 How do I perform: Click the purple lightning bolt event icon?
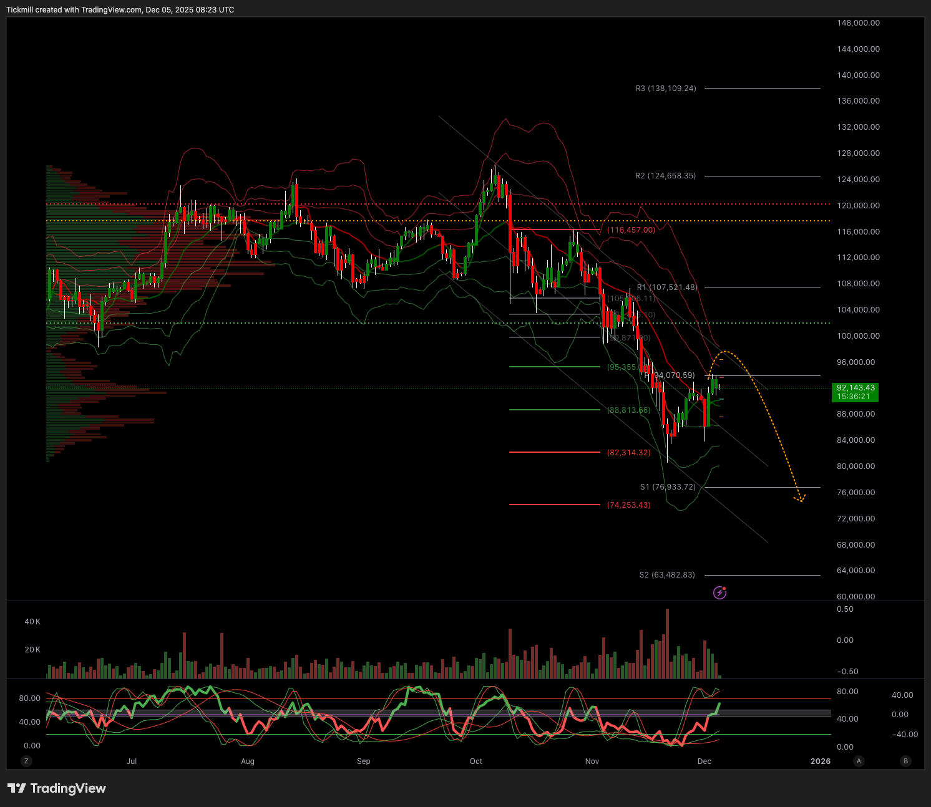(719, 592)
